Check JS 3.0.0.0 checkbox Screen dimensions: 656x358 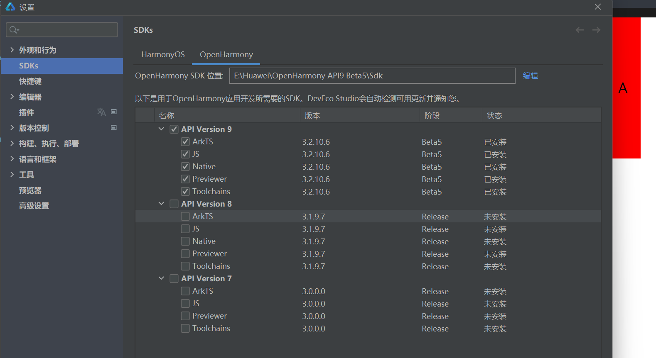pos(185,303)
